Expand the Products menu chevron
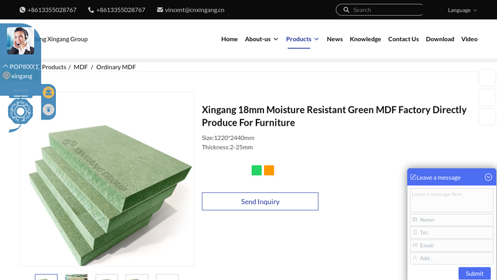 (316, 39)
